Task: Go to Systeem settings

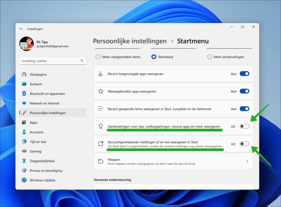Action: point(53,84)
